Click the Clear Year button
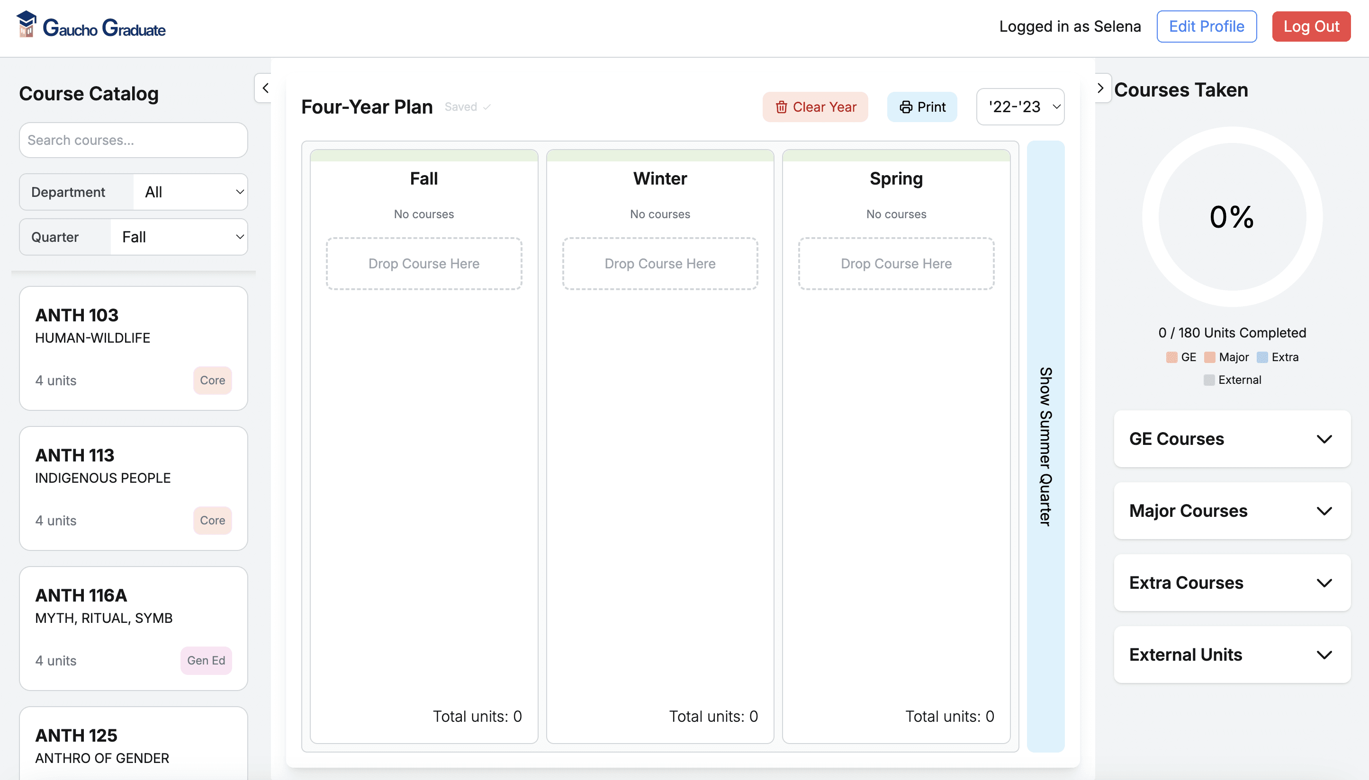The width and height of the screenshot is (1369, 780). (x=815, y=107)
